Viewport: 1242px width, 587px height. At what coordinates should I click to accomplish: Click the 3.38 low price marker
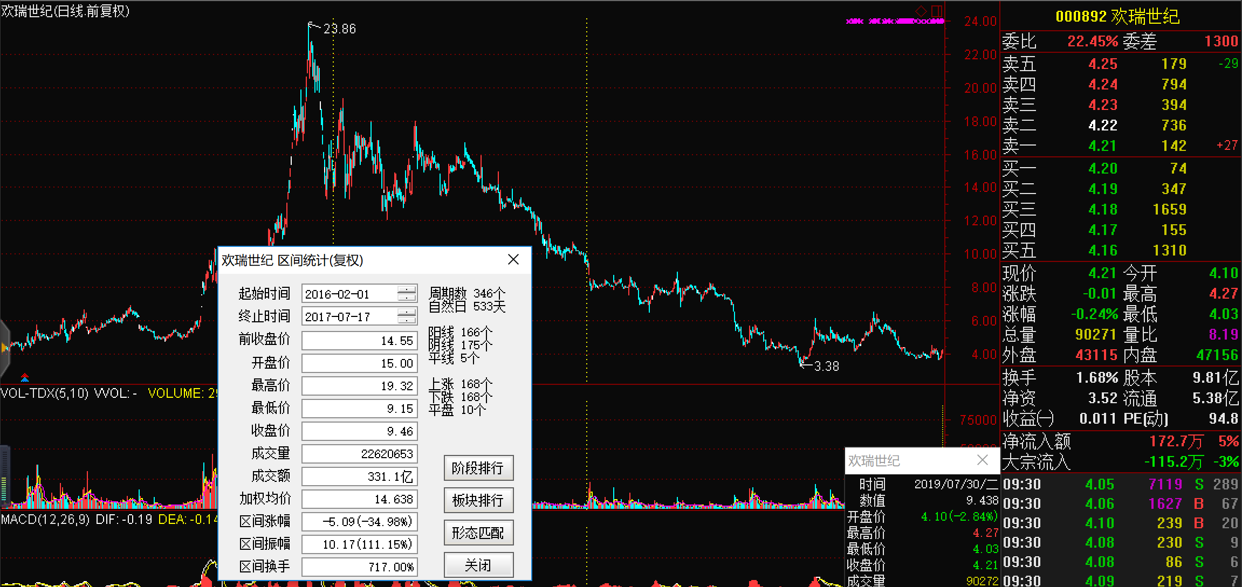826,367
